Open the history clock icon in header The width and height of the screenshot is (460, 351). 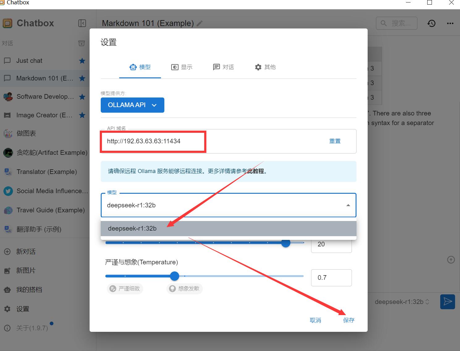(432, 23)
